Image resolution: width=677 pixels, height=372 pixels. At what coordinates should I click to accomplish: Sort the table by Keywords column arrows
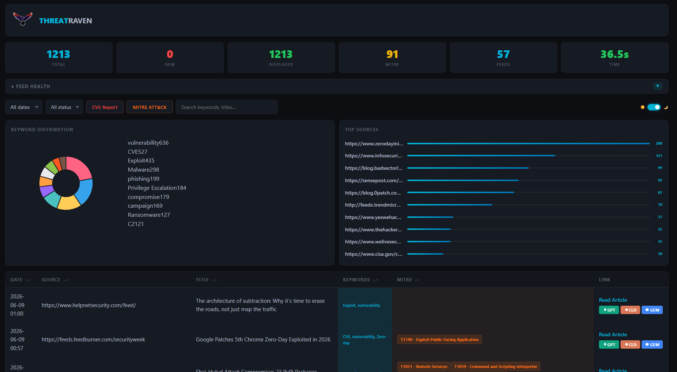[376, 280]
